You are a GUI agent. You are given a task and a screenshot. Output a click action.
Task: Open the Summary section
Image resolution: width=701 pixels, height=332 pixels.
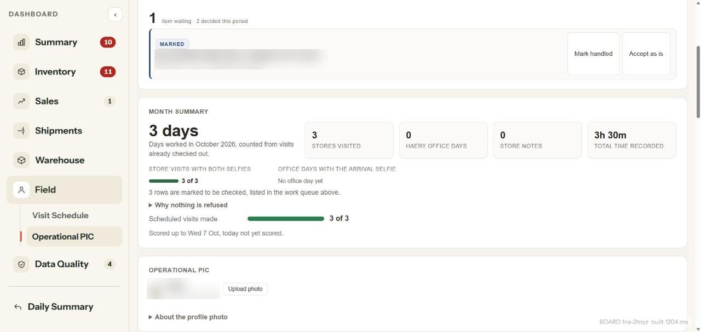point(64,42)
